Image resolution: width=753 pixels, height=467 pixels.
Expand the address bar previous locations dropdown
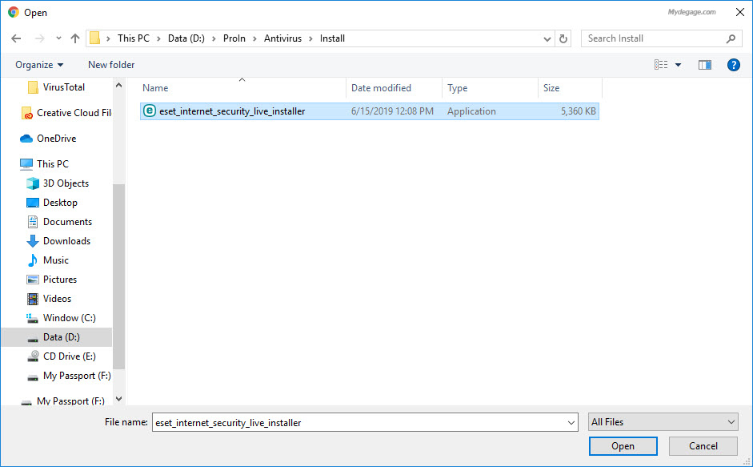pyautogui.click(x=547, y=38)
